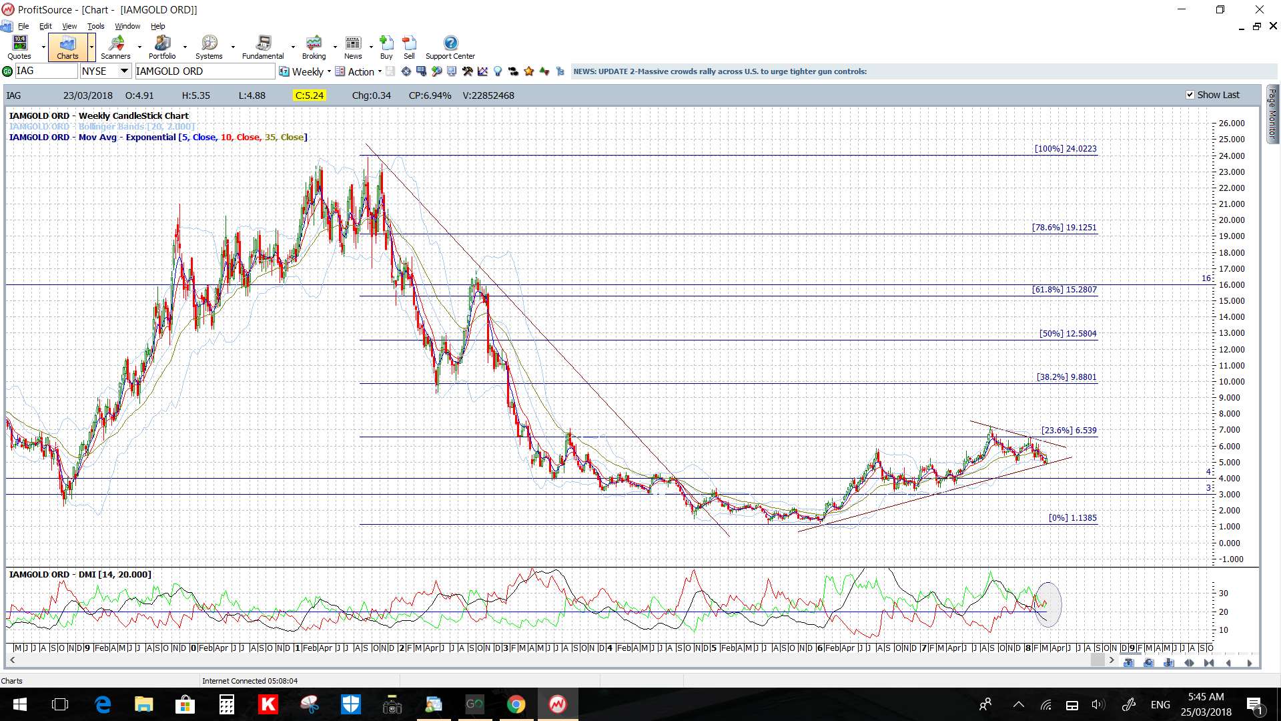The height and width of the screenshot is (721, 1281).
Task: Click the orange star favorites icon
Action: (528, 71)
